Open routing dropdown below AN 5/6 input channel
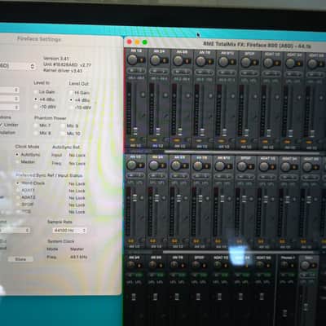The width and height of the screenshot is (326, 326). pyautogui.click(x=180, y=146)
